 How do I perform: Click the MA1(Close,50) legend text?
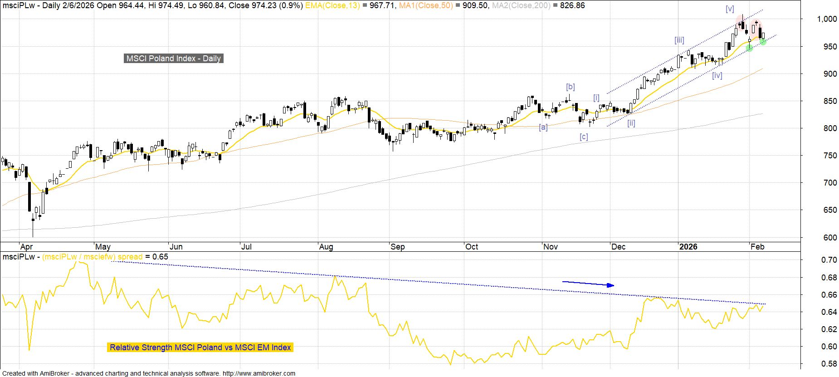[x=426, y=5]
